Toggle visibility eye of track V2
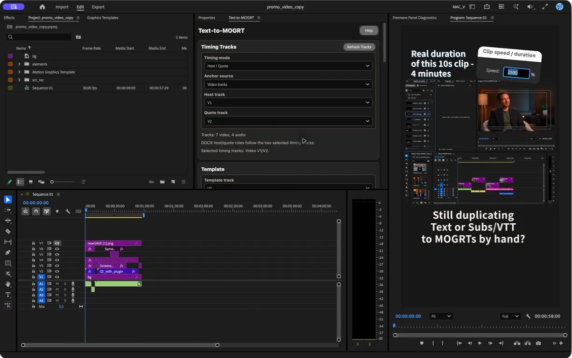The height and width of the screenshot is (358, 572). (57, 271)
